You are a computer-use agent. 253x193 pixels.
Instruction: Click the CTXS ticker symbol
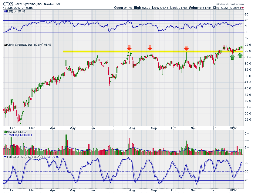[x=8, y=4]
